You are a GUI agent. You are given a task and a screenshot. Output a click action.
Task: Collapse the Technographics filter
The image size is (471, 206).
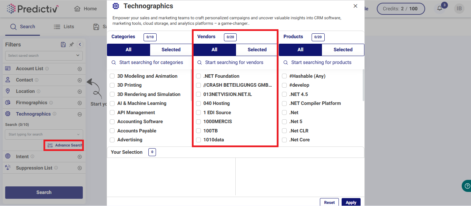click(80, 114)
